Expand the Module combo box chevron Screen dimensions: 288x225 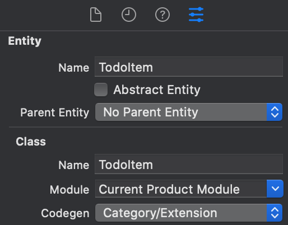click(275, 189)
